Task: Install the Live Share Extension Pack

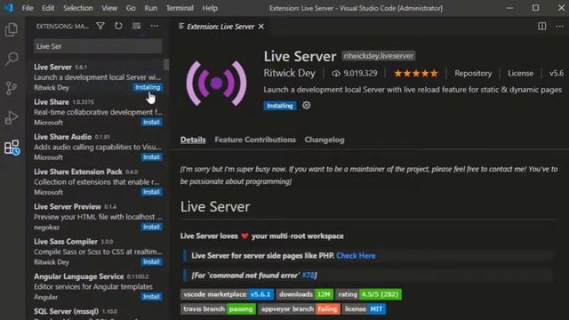Action: (x=151, y=192)
